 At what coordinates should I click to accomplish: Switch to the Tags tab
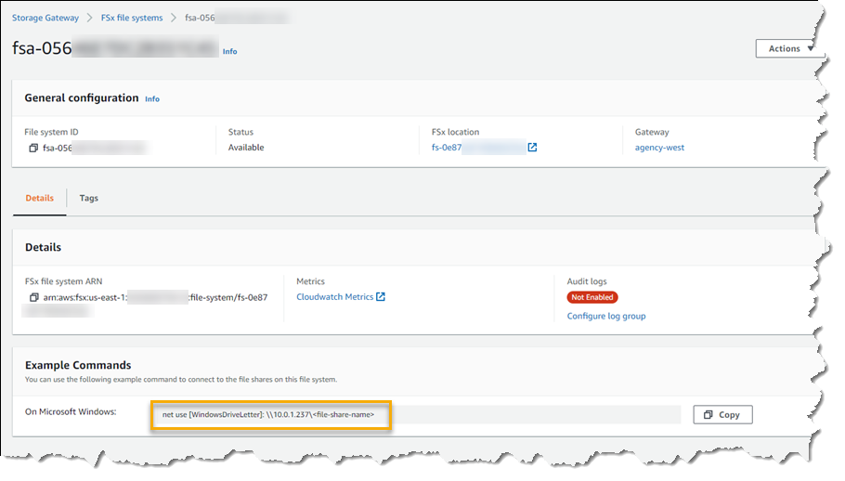tap(89, 198)
